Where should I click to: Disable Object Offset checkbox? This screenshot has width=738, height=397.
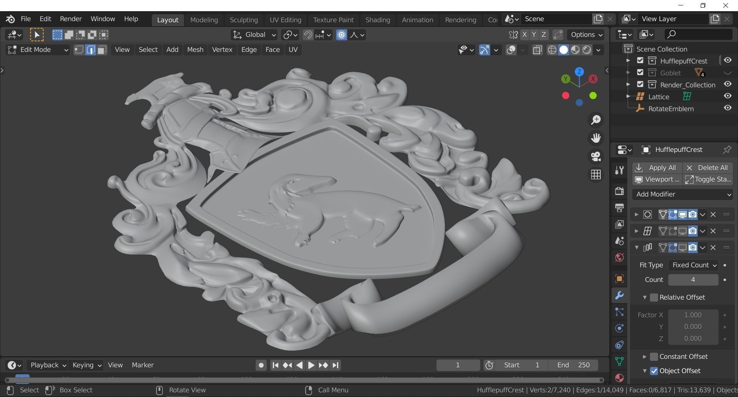[654, 371]
